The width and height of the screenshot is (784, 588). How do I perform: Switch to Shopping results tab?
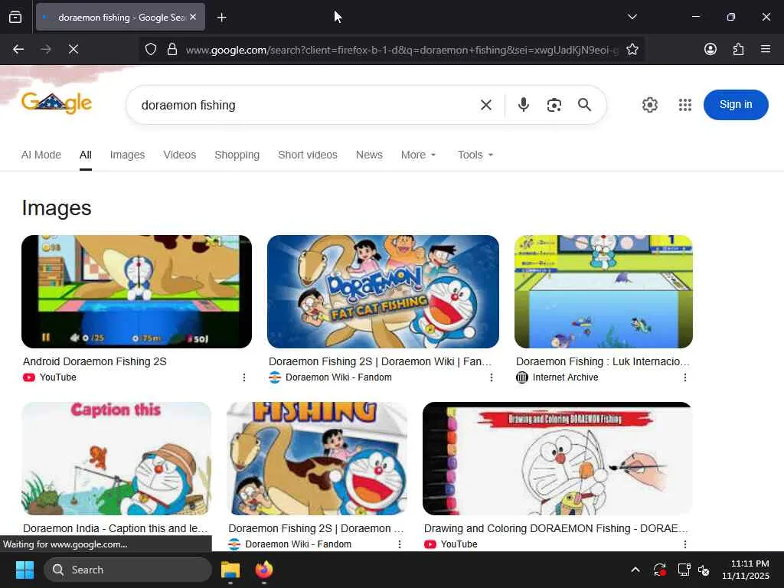[x=237, y=155]
